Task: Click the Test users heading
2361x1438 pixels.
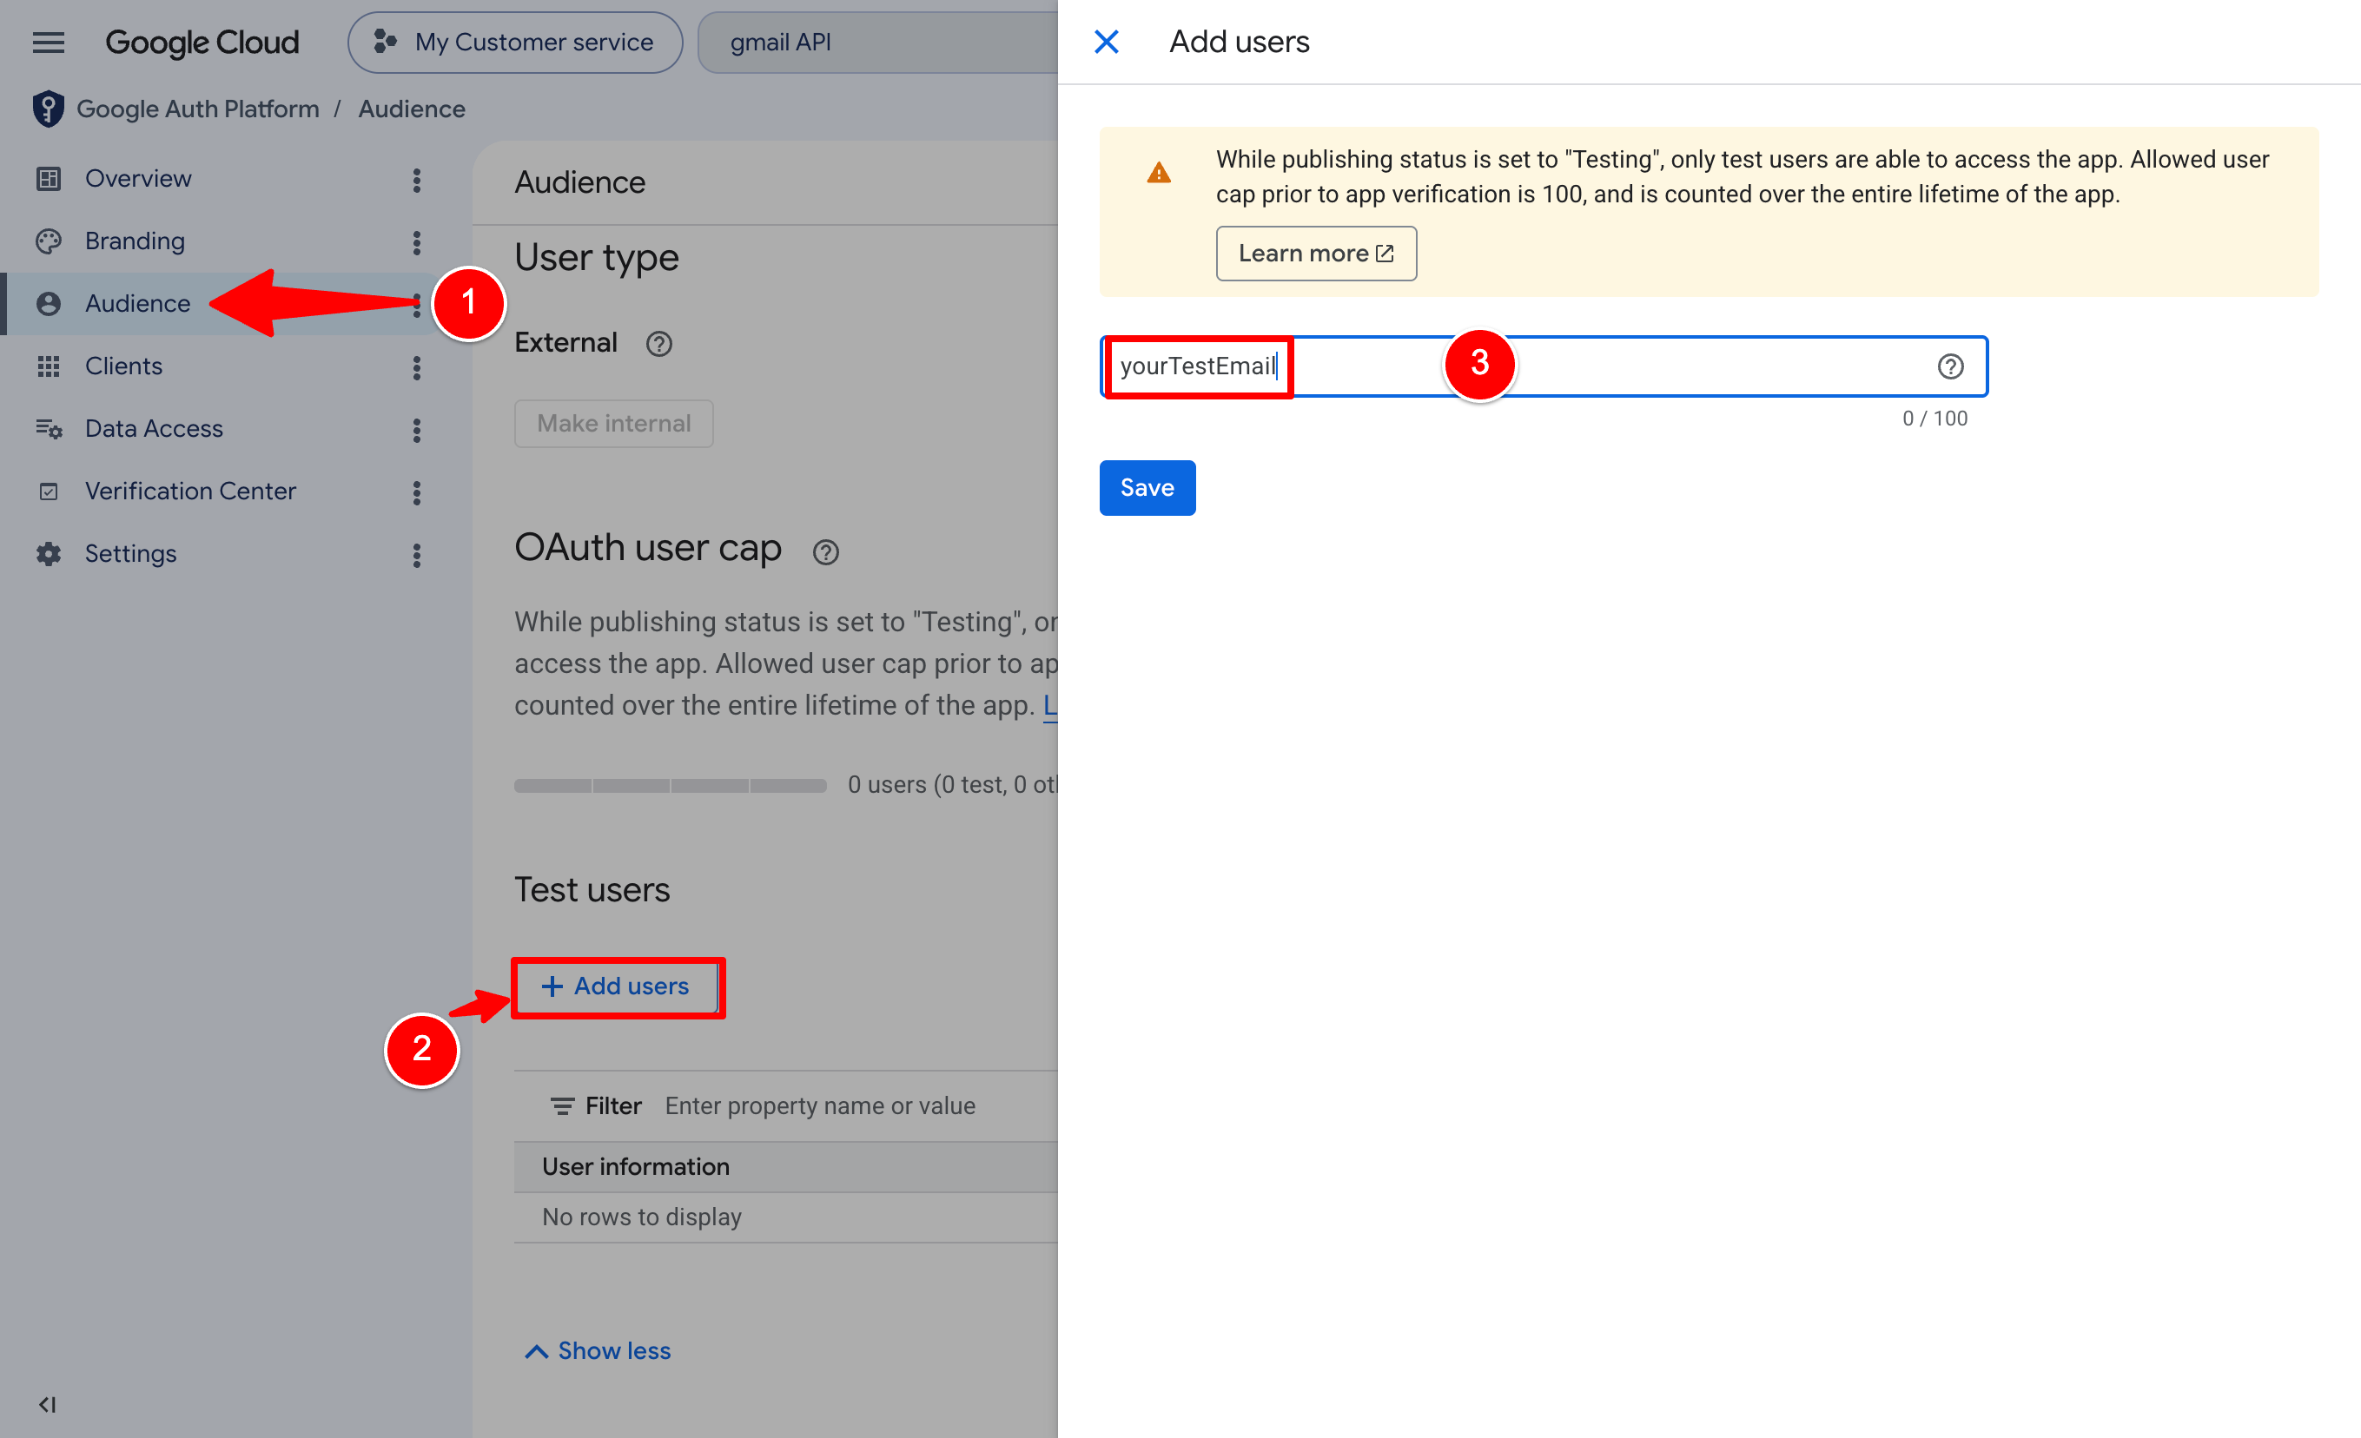Action: (592, 890)
